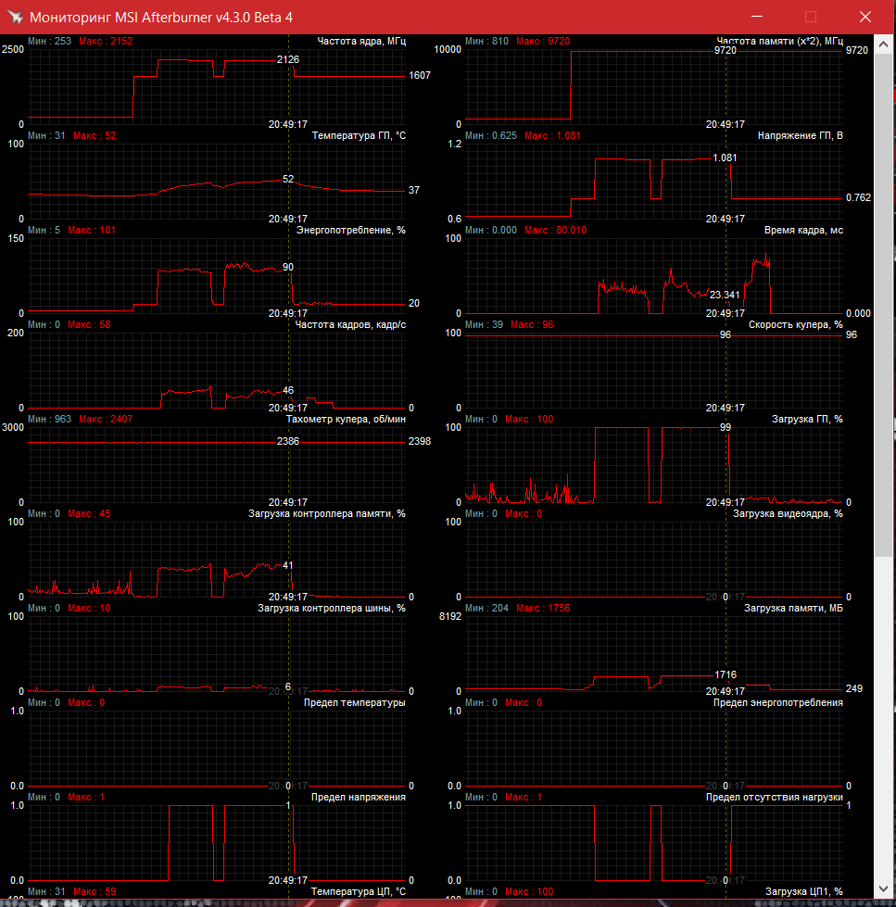Click the MSI Afterburner icon in title bar

click(x=15, y=17)
